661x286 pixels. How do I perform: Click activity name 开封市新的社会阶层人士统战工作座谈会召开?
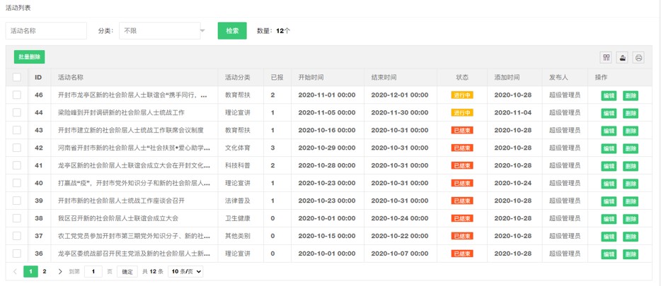coord(121,201)
